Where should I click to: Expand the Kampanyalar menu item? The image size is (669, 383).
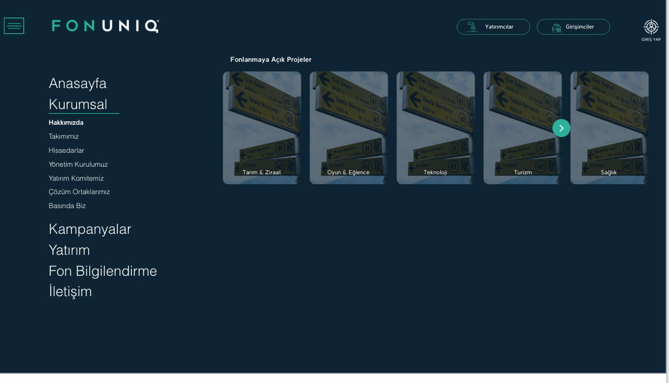click(90, 229)
